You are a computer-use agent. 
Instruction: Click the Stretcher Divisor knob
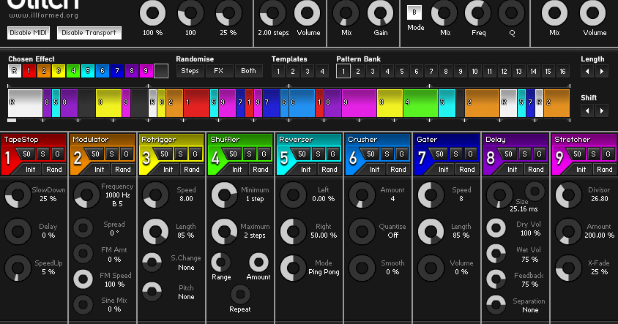(568, 195)
